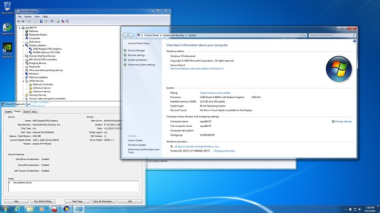Switch to the System Control Panel taskbar button
This screenshot has height=213, width=380.
click(x=79, y=209)
